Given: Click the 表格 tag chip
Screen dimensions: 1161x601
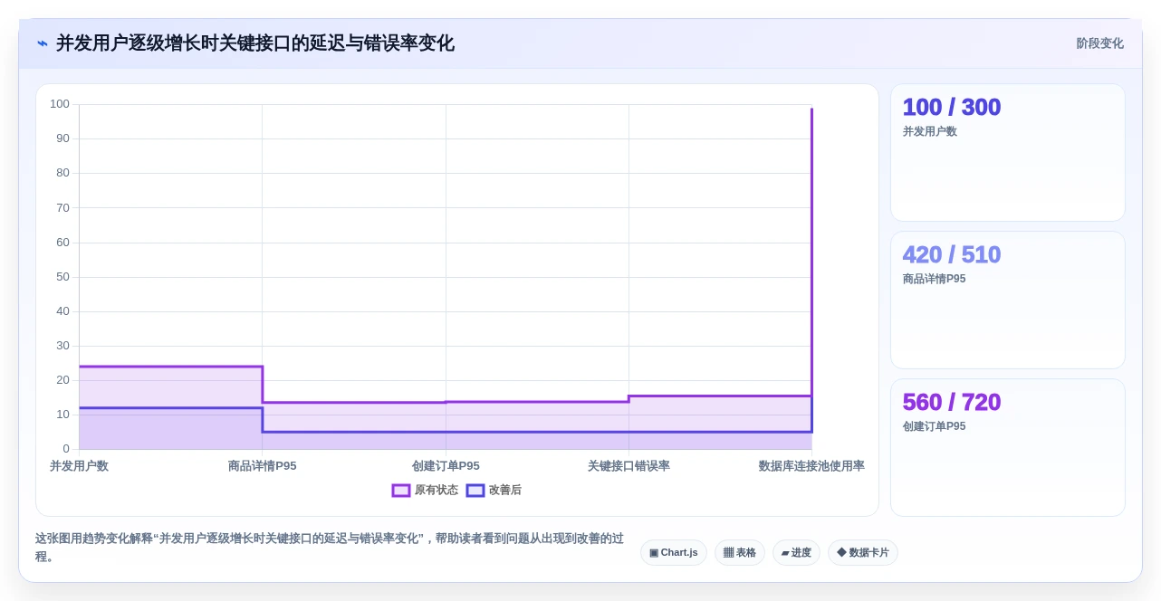Looking at the screenshot, I should click(x=740, y=553).
